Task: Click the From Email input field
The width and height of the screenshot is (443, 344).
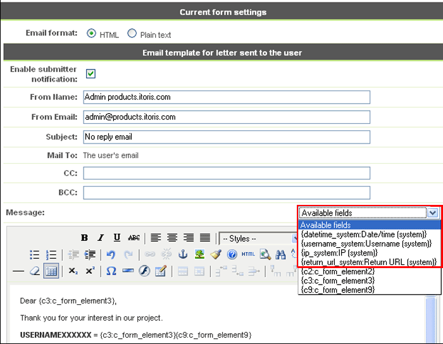Action: [x=227, y=117]
